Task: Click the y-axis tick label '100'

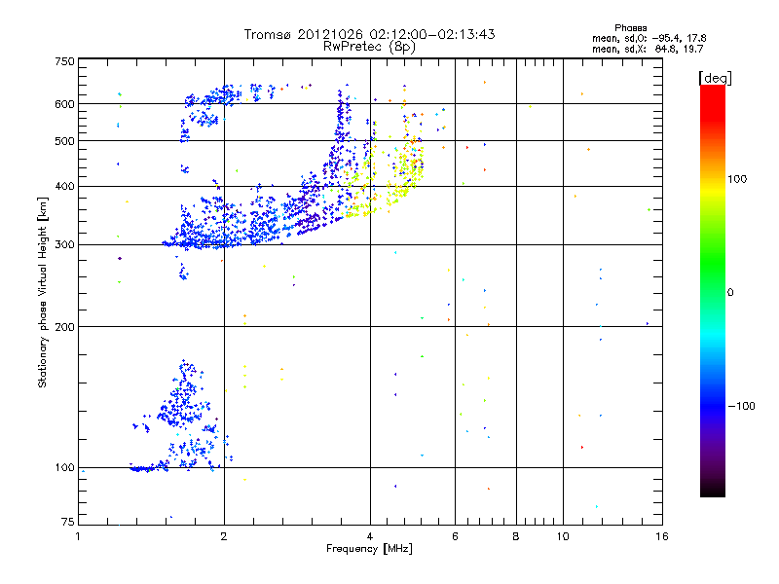Action: [64, 468]
